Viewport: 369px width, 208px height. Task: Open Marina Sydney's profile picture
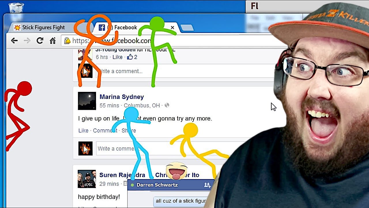(87, 101)
